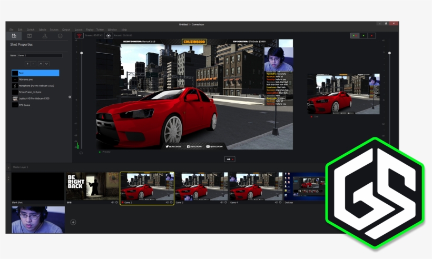This screenshot has width=432, height=259.
Task: Collapse the Shot Properties panel with chevrons
Action: click(x=70, y=97)
